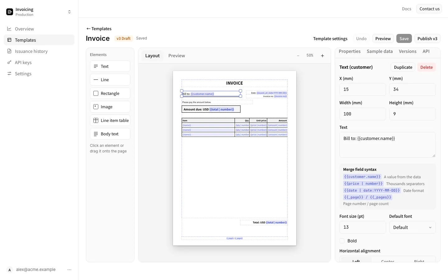448x280 pixels.
Task: Switch to Sample data tab
Action: (x=380, y=51)
